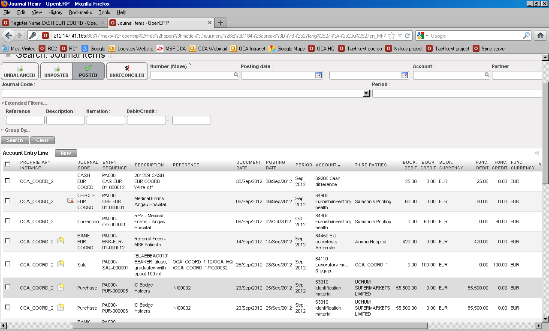Click the Search button
This screenshot has height=331, width=549.
[x=15, y=140]
